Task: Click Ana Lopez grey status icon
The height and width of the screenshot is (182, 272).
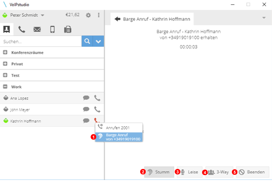Action: (x=6, y=98)
